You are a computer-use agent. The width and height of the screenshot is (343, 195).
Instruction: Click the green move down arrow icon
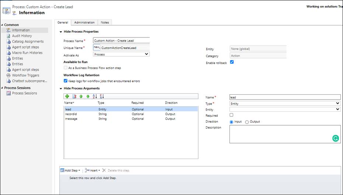click(88, 97)
